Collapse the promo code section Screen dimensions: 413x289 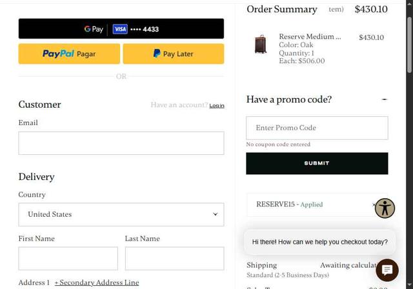(x=385, y=99)
